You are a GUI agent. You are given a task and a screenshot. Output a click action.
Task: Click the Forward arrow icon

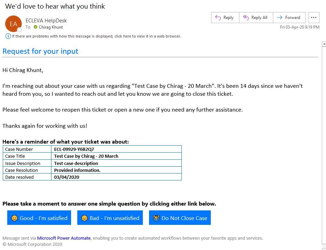(x=280, y=18)
